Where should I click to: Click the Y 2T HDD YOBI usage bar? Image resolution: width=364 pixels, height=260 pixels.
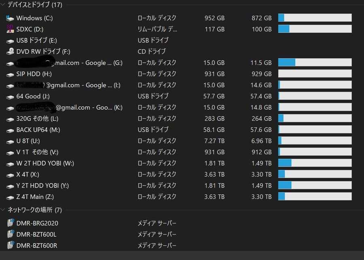click(315, 185)
